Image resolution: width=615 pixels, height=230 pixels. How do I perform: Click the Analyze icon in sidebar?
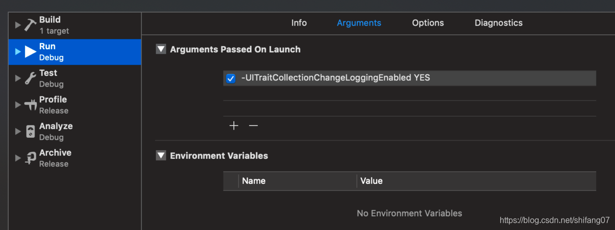tap(30, 132)
